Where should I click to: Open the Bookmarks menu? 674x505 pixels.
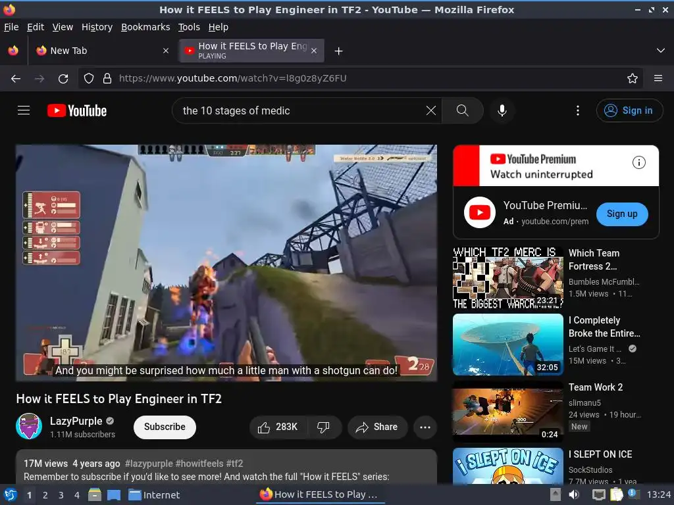pyautogui.click(x=145, y=27)
